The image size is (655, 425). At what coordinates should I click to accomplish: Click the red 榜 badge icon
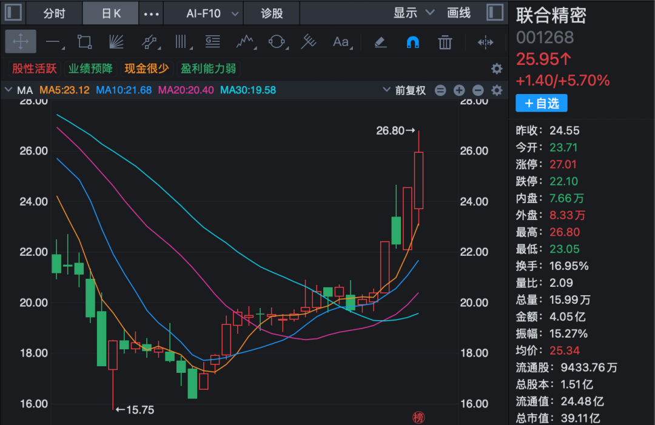(x=418, y=418)
